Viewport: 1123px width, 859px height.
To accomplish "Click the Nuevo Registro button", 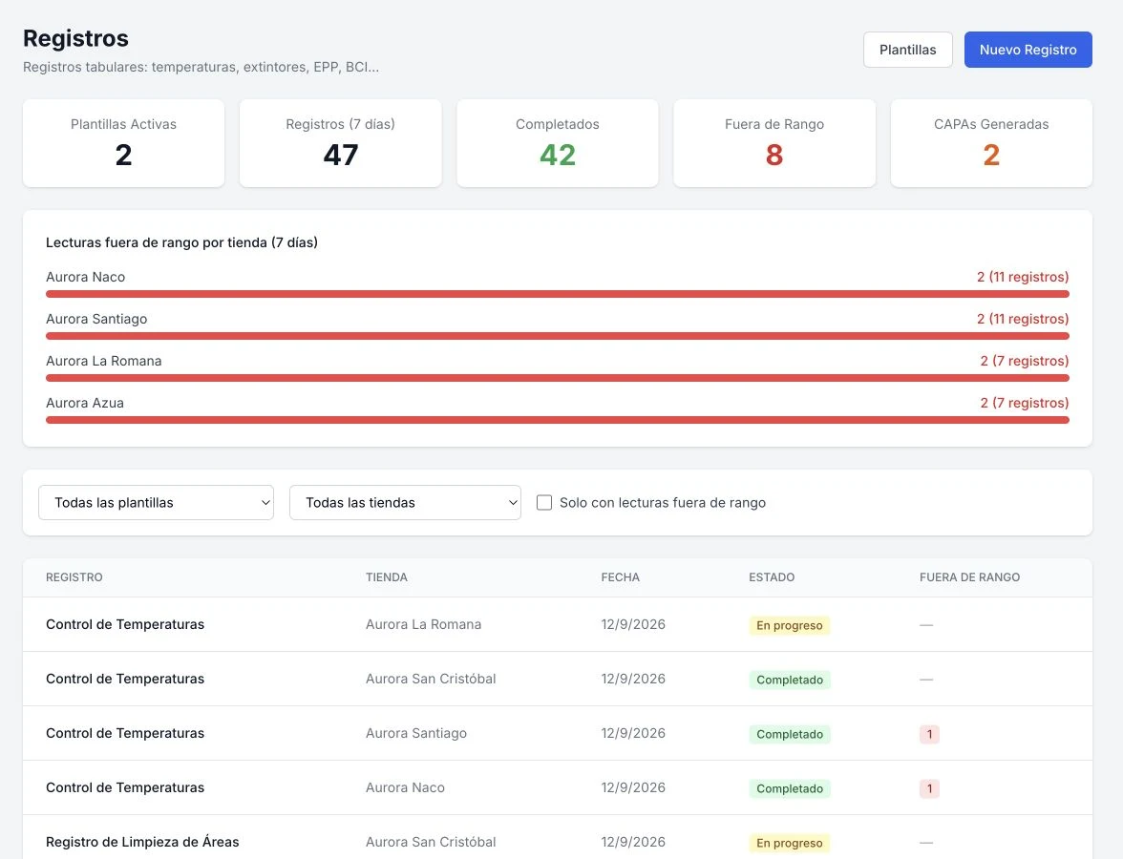I will (x=1028, y=50).
